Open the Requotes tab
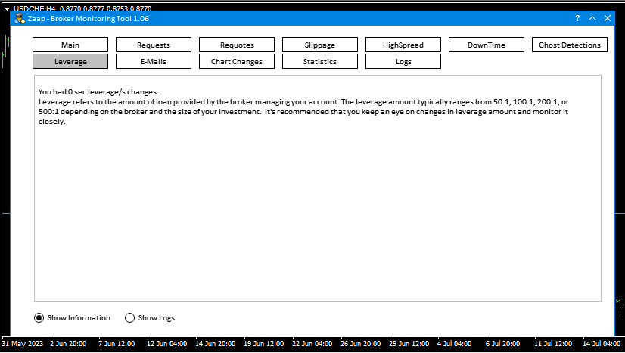The width and height of the screenshot is (625, 353). coord(237,45)
